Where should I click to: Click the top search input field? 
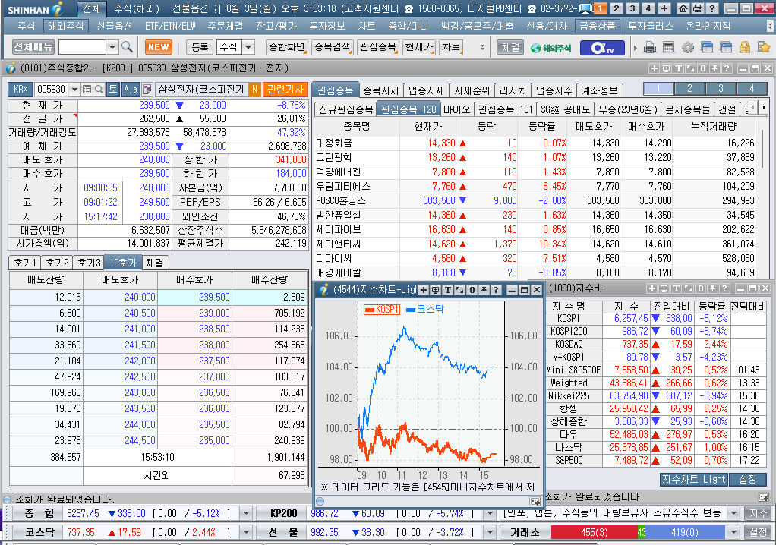coord(82,47)
